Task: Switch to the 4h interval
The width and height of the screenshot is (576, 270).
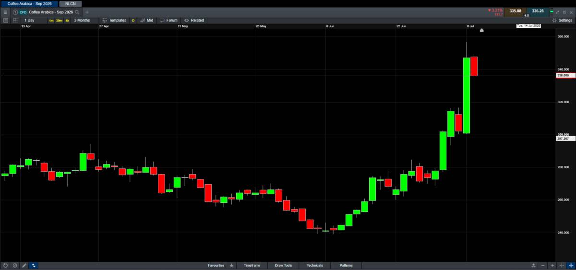Action: [67, 21]
